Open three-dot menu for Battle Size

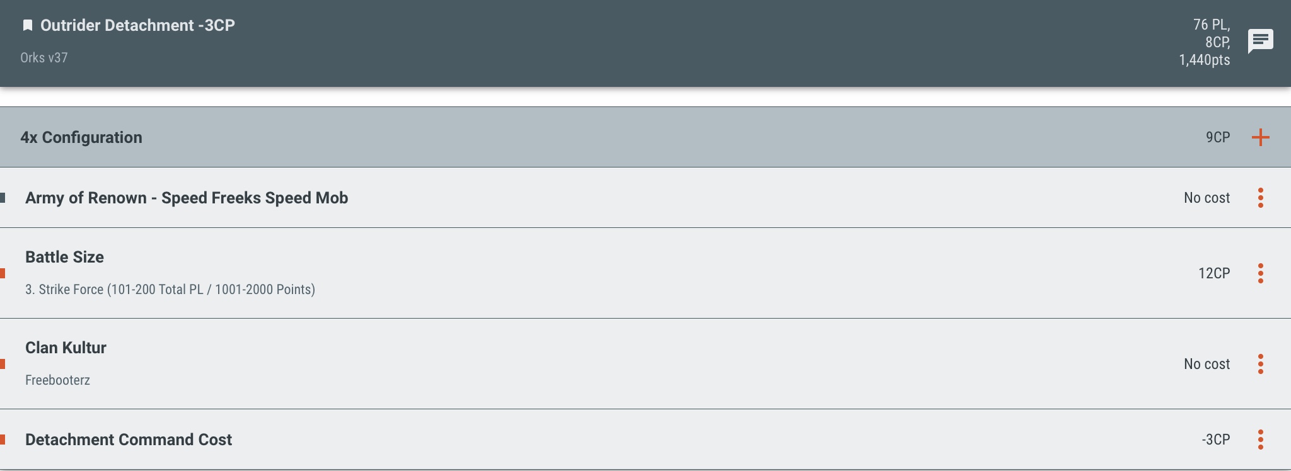click(1260, 273)
